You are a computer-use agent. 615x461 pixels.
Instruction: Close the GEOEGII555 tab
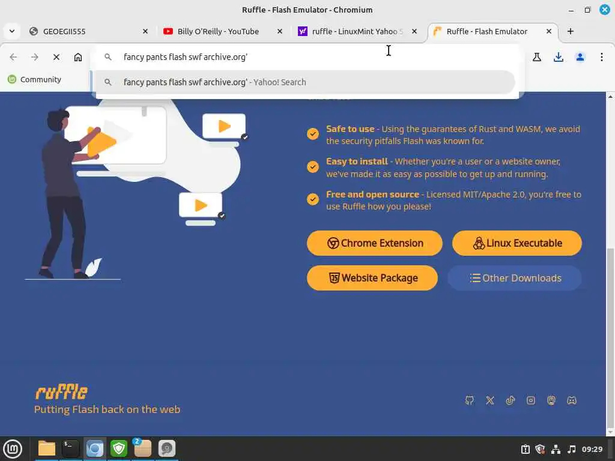tap(145, 31)
